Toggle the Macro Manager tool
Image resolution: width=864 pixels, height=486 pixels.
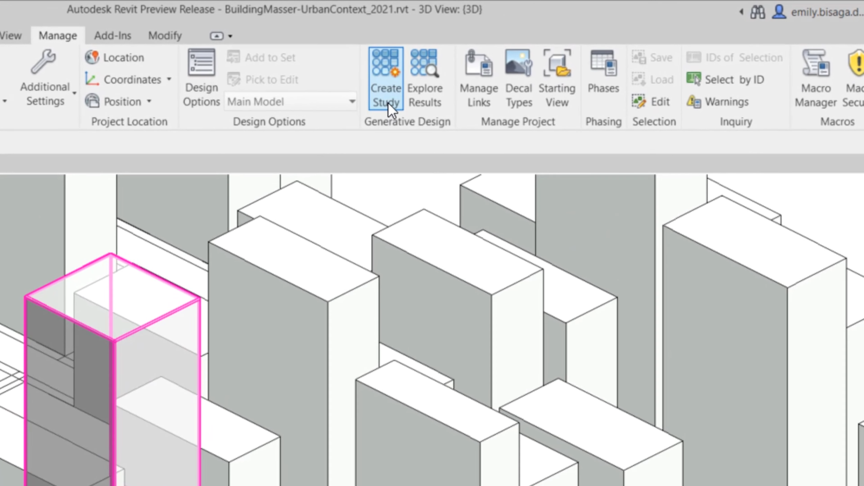[x=816, y=78]
